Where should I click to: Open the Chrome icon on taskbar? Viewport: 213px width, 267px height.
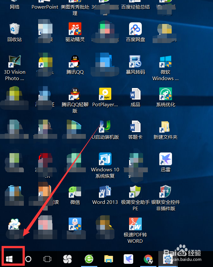[x=148, y=259]
